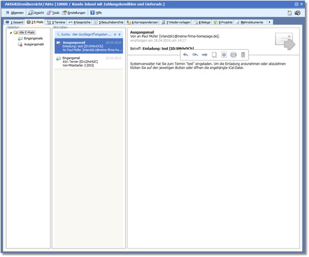Jump to previous search result arrow

point(120,34)
